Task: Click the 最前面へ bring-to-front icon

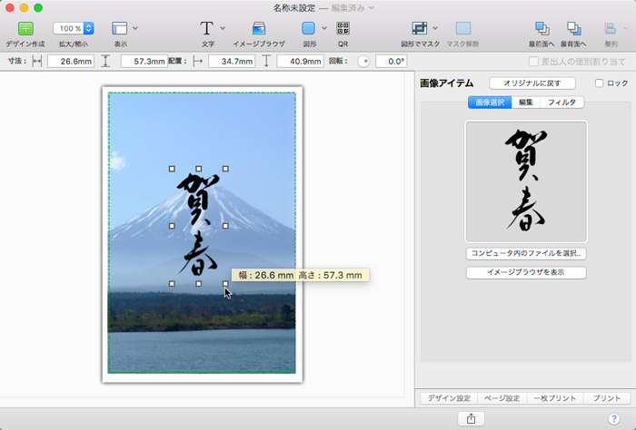Action: (542, 28)
